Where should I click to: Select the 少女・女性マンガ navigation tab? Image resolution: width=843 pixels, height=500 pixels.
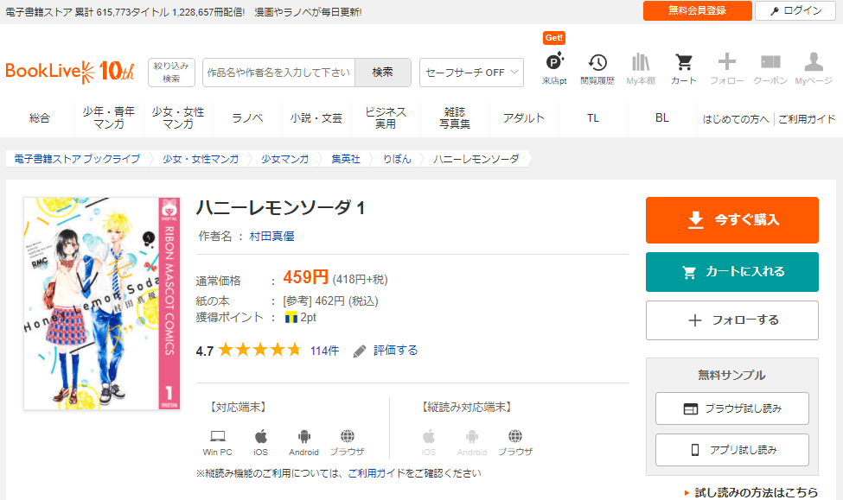[x=178, y=118]
